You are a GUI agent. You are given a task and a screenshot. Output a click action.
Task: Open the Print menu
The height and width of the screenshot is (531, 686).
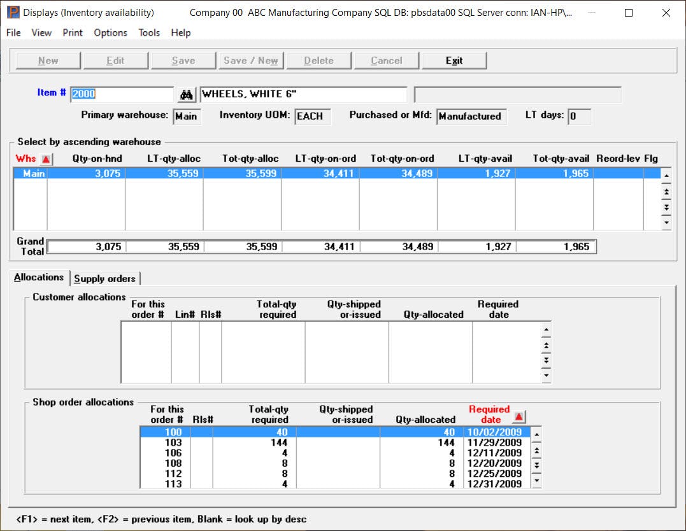pos(72,32)
